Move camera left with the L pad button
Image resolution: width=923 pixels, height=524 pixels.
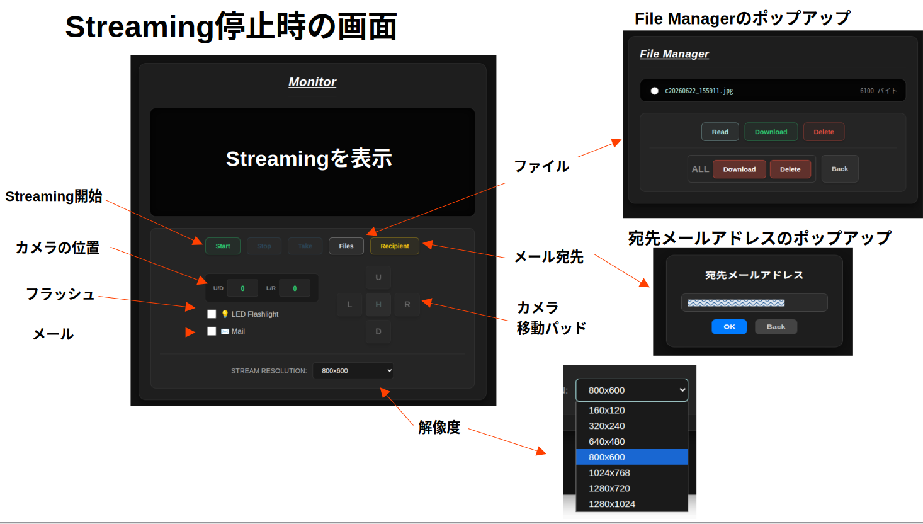[349, 304]
